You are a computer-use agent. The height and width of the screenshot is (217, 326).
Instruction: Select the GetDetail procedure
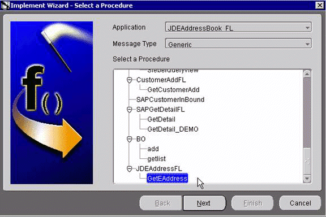tap(161, 119)
